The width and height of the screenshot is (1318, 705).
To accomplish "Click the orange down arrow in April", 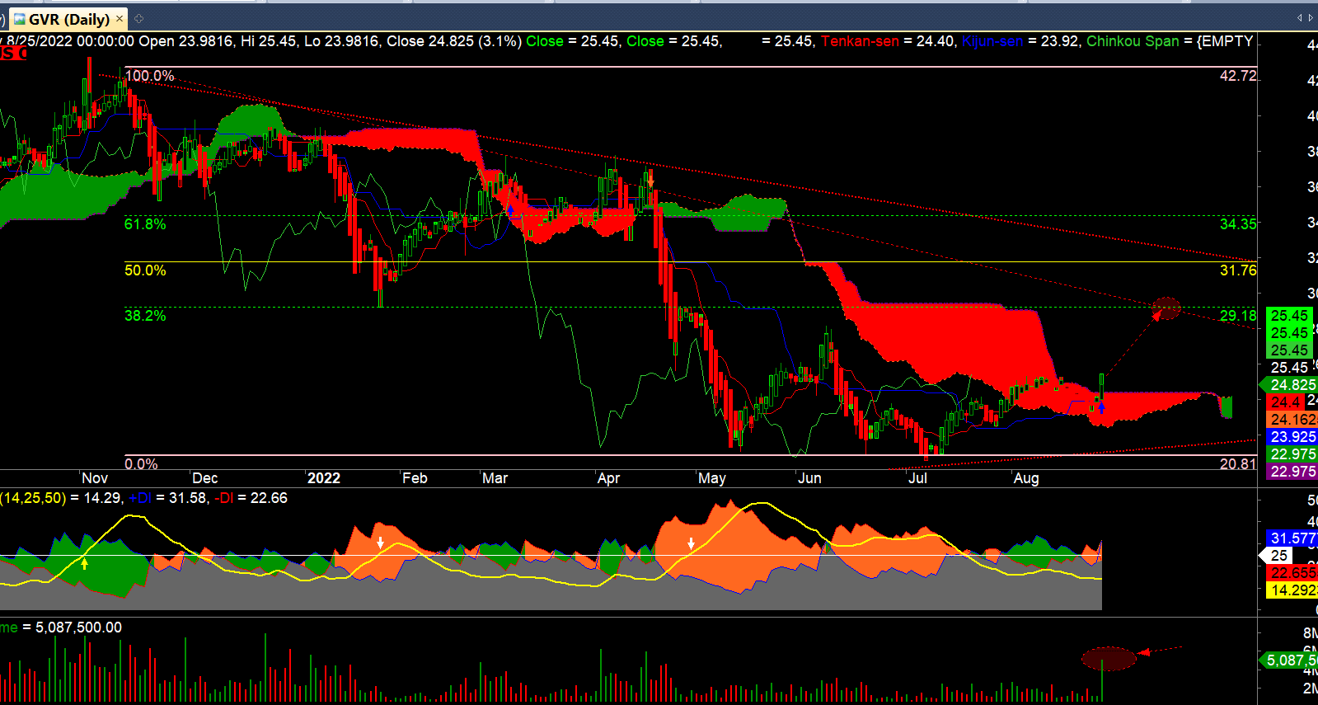I will click(x=650, y=180).
